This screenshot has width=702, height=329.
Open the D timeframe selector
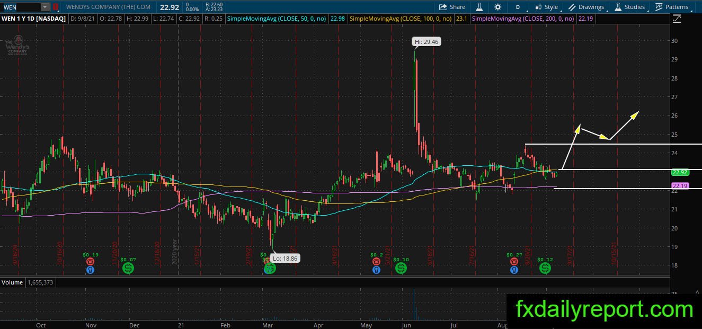pos(518,7)
